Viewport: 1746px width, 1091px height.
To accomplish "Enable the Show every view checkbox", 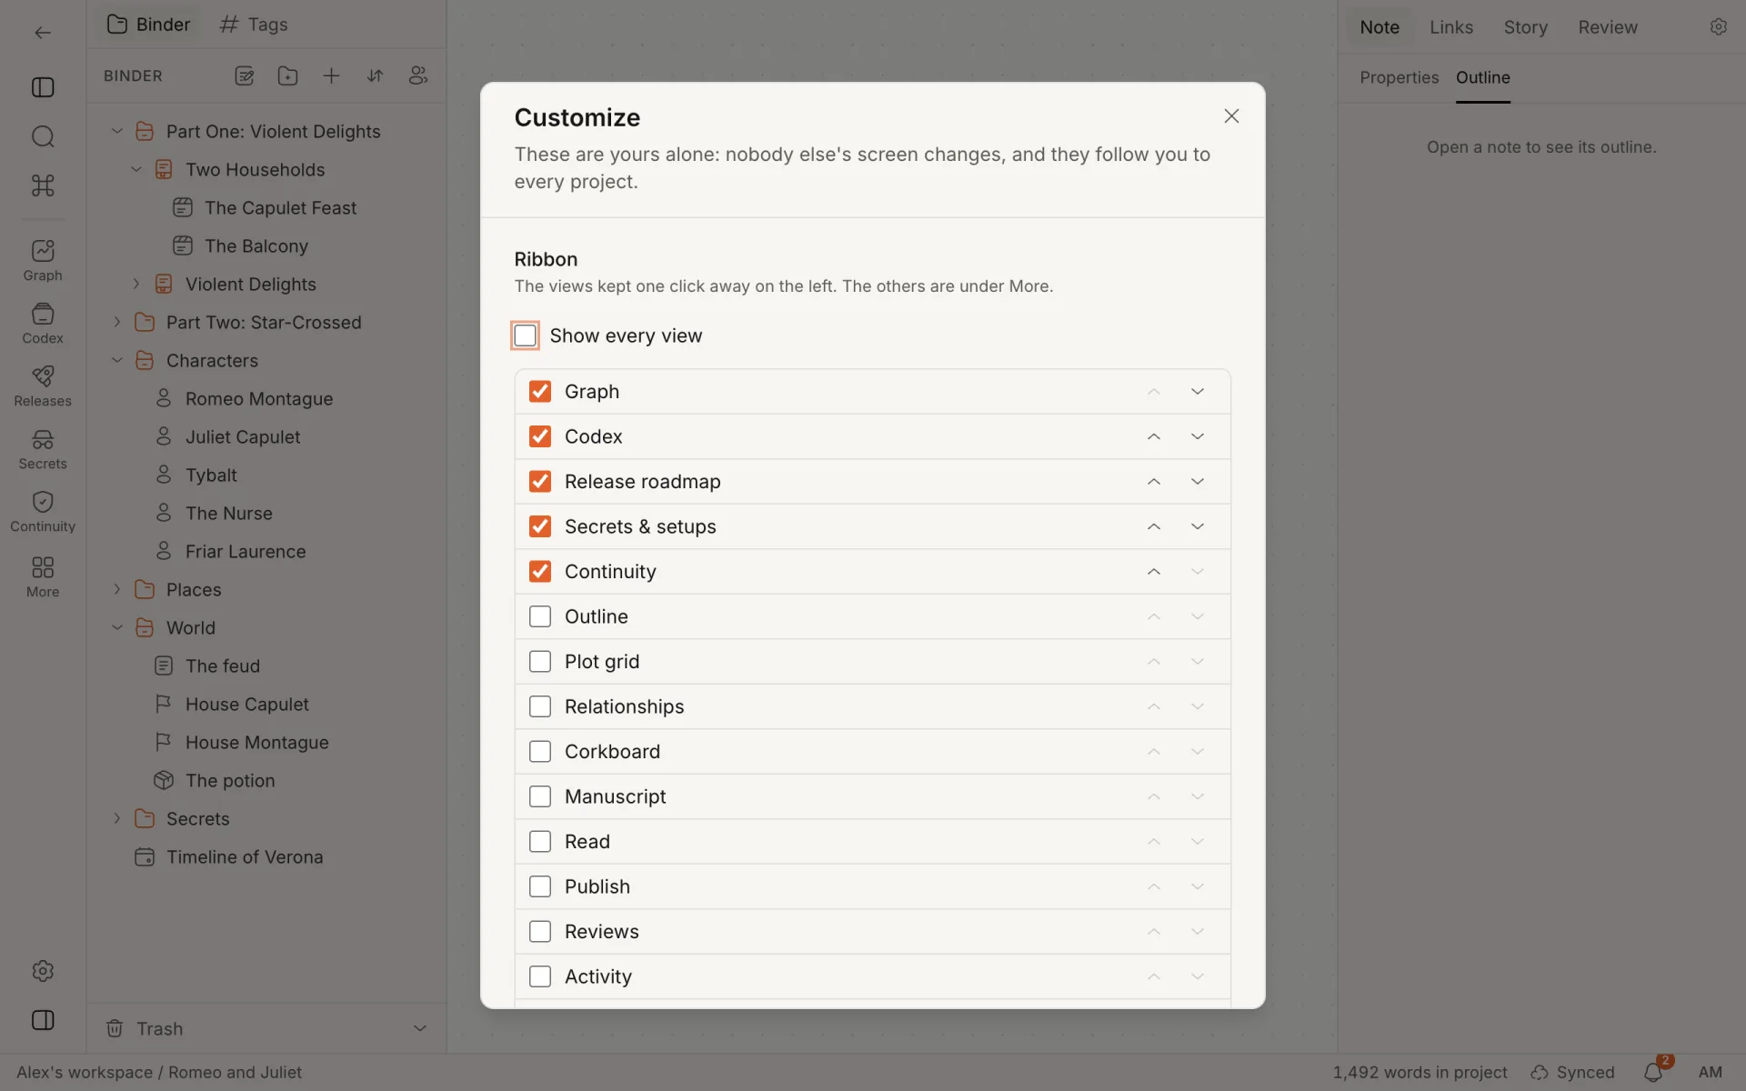I will 525,335.
